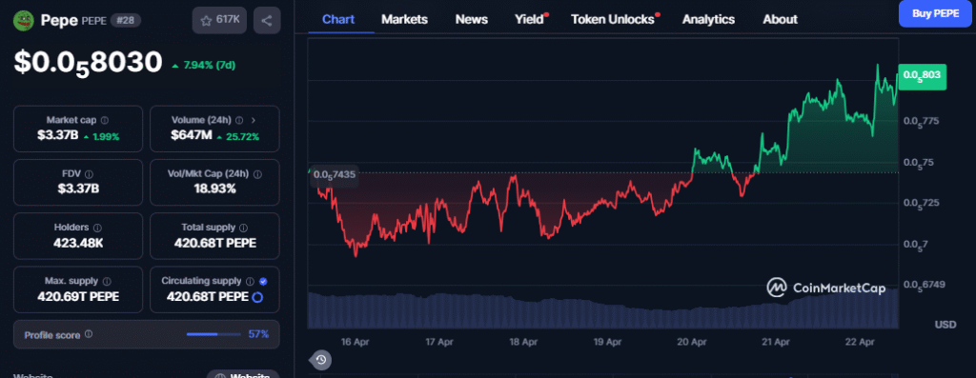Viewport: 976px width, 378px height.
Task: Open the Yield tab
Action: 530,19
